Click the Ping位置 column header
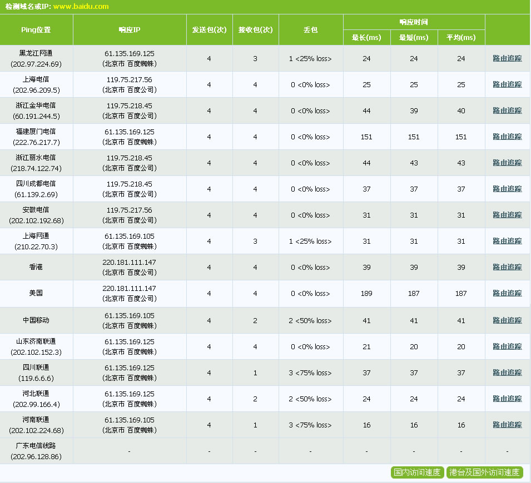 tap(36, 30)
